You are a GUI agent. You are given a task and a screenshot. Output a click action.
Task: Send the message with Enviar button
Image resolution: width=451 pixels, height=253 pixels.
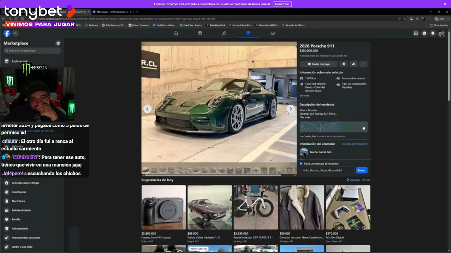tap(362, 170)
